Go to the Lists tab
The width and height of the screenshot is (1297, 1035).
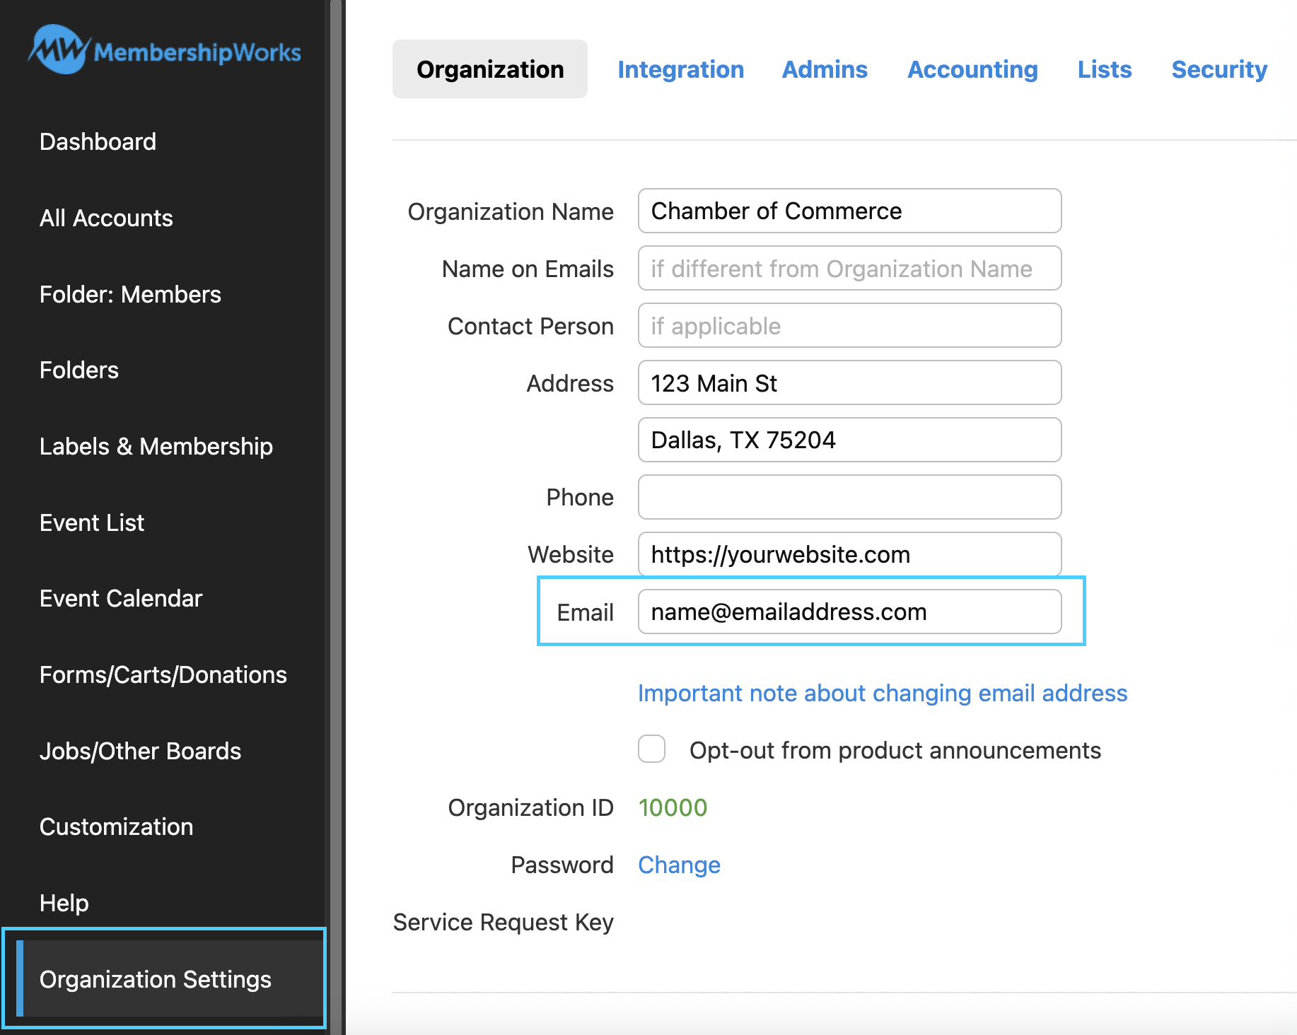click(1104, 69)
